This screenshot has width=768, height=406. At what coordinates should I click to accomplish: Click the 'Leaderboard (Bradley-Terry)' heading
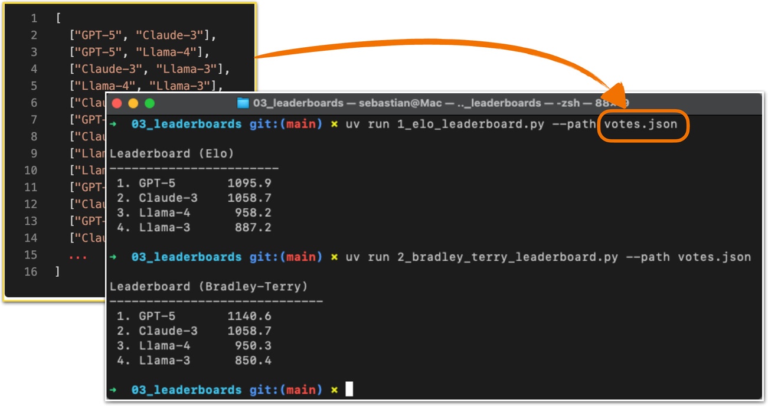[x=209, y=287]
